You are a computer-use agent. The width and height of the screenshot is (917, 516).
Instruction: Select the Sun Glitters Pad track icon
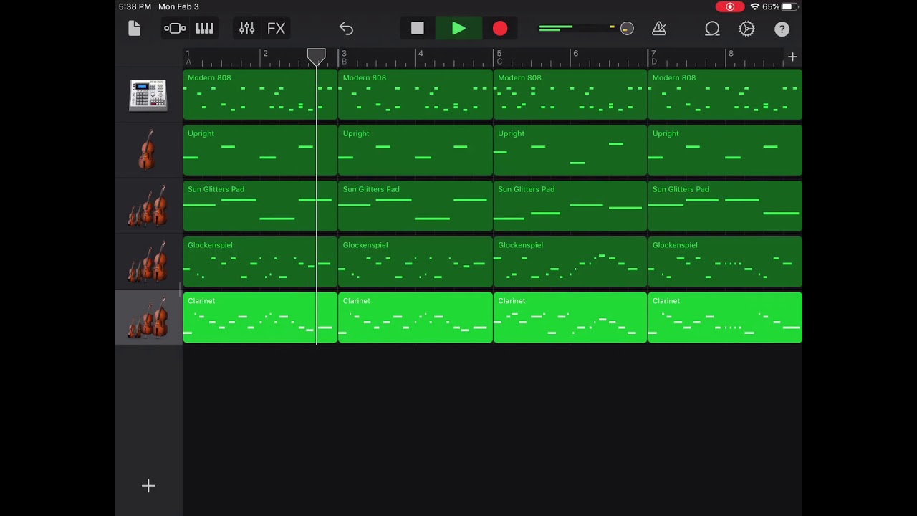click(x=148, y=206)
